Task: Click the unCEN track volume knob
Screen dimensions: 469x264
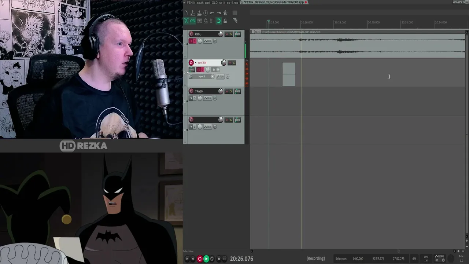Action: click(x=224, y=63)
